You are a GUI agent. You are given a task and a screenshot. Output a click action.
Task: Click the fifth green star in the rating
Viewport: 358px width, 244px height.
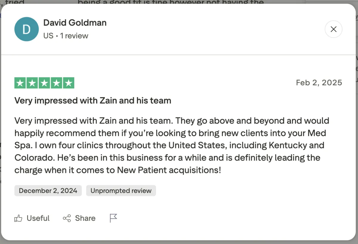point(69,83)
